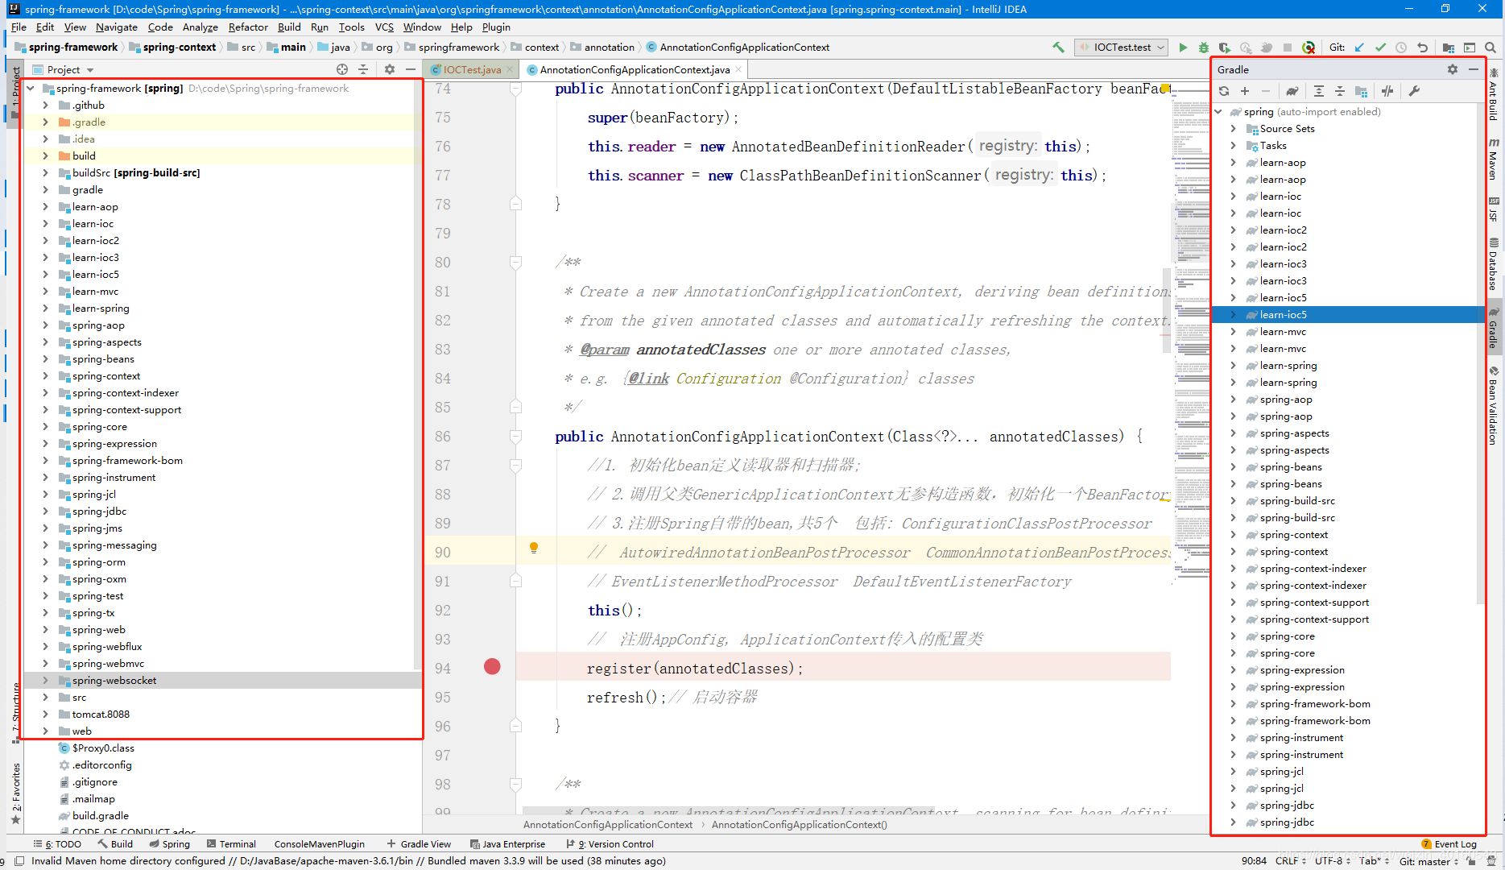Open the Terminal tool window tab
The image size is (1505, 870).
click(231, 844)
